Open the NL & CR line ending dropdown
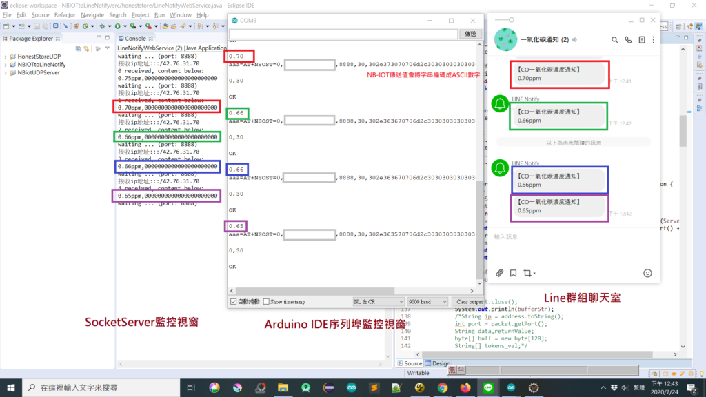 point(378,302)
